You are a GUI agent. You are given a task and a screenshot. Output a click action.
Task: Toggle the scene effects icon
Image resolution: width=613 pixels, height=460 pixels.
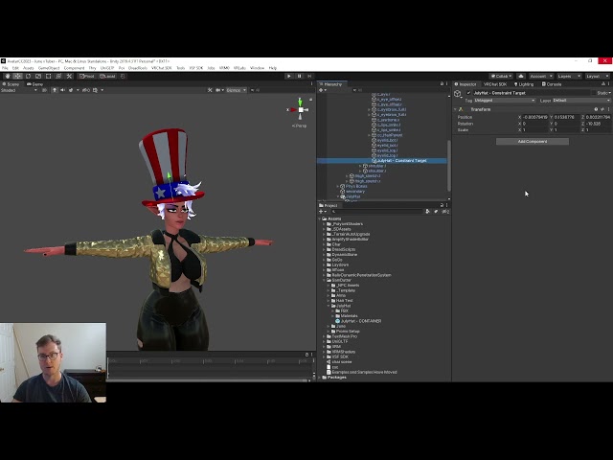71,90
